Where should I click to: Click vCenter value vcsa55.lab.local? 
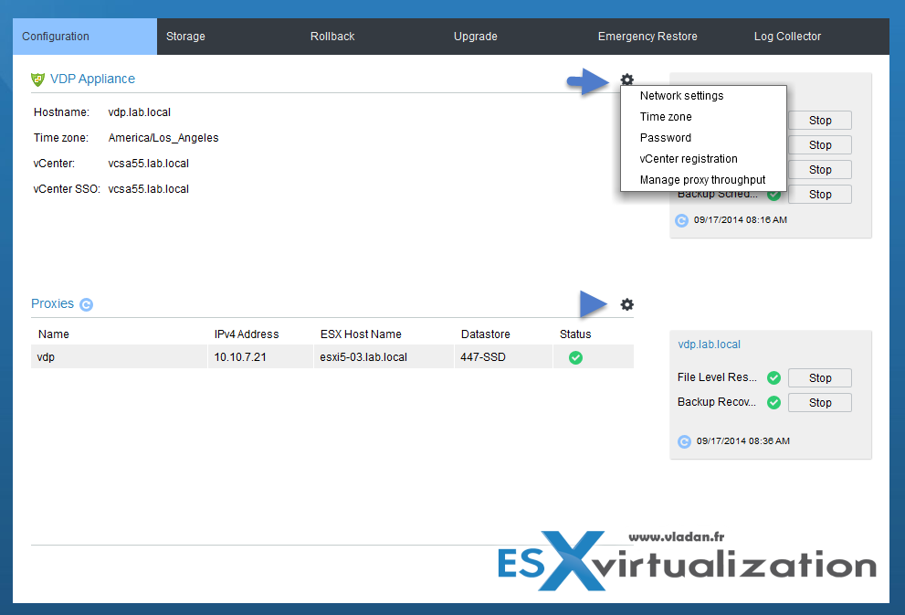pos(148,164)
